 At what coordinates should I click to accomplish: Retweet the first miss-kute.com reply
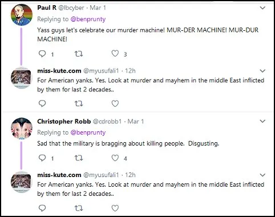pyautogui.click(x=79, y=103)
